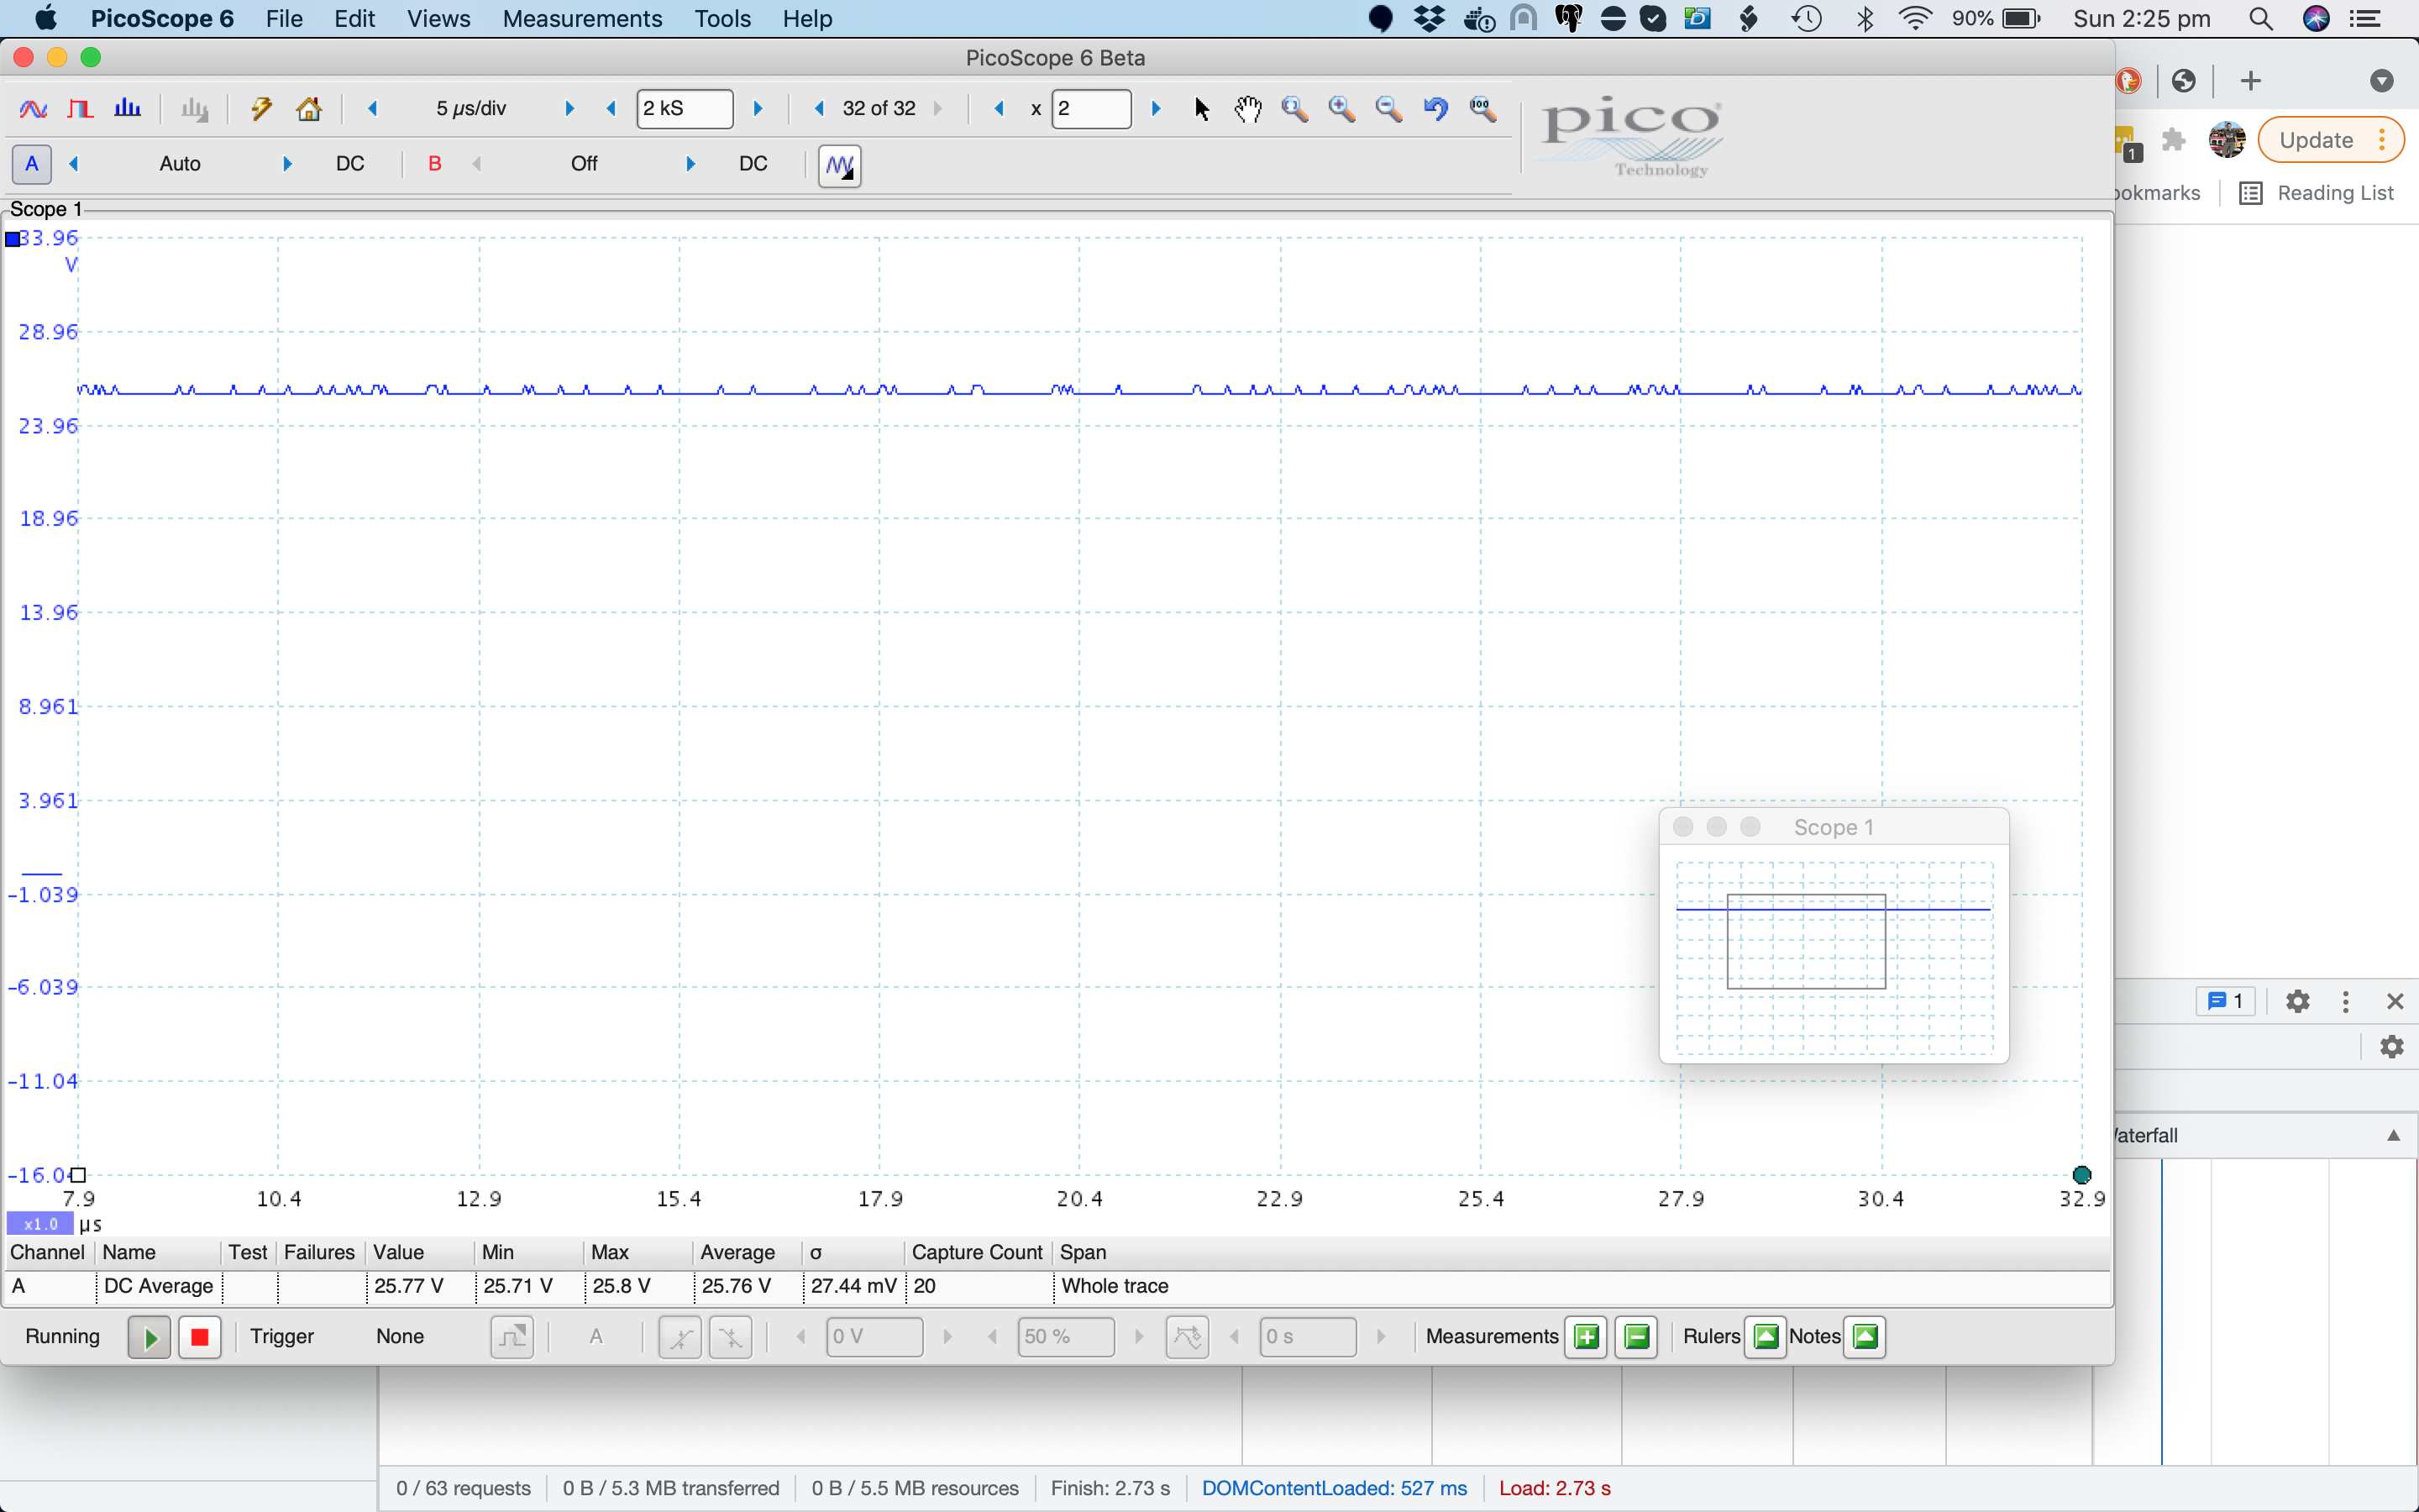
Task: Open the Edit menu
Action: [x=354, y=19]
